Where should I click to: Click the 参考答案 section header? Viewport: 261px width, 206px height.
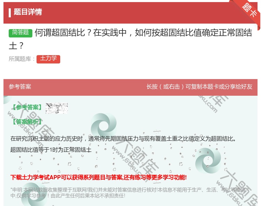[x=20, y=87]
